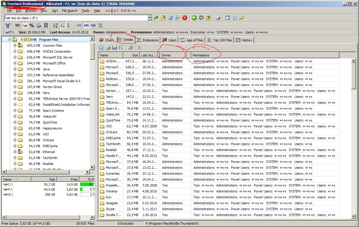Click the F:\ drive 9% usage bar
The width and height of the screenshot is (359, 227).
[x=87, y=189]
